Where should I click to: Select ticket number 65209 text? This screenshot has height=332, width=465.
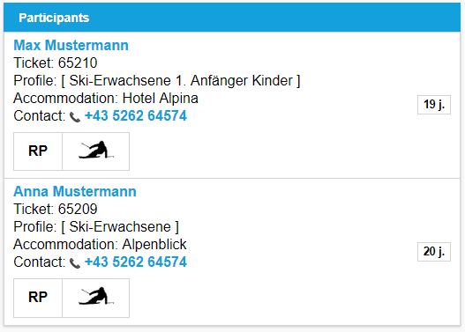click(78, 209)
